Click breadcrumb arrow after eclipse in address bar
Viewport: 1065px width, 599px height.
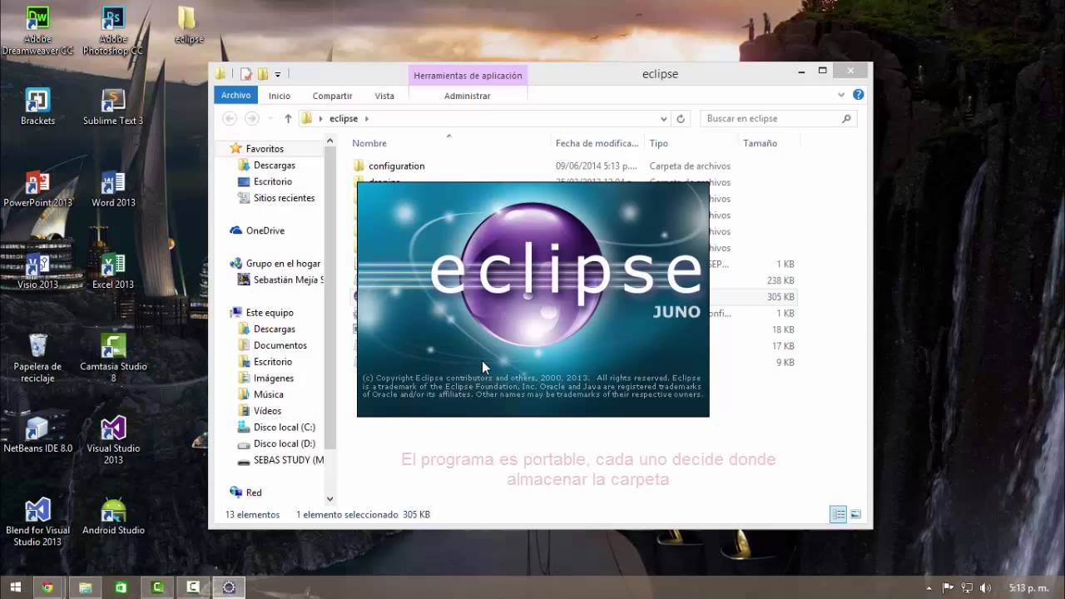pyautogui.click(x=366, y=119)
